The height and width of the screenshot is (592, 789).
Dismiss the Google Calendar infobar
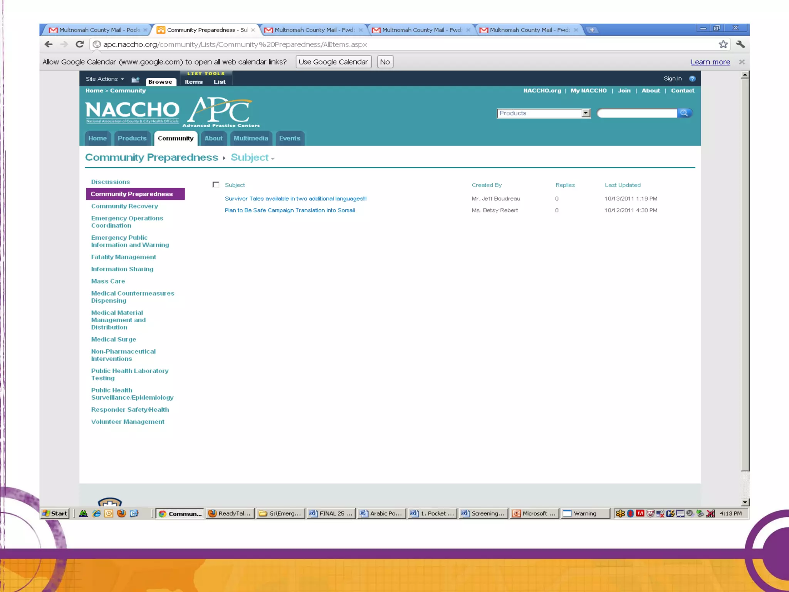[x=742, y=62]
